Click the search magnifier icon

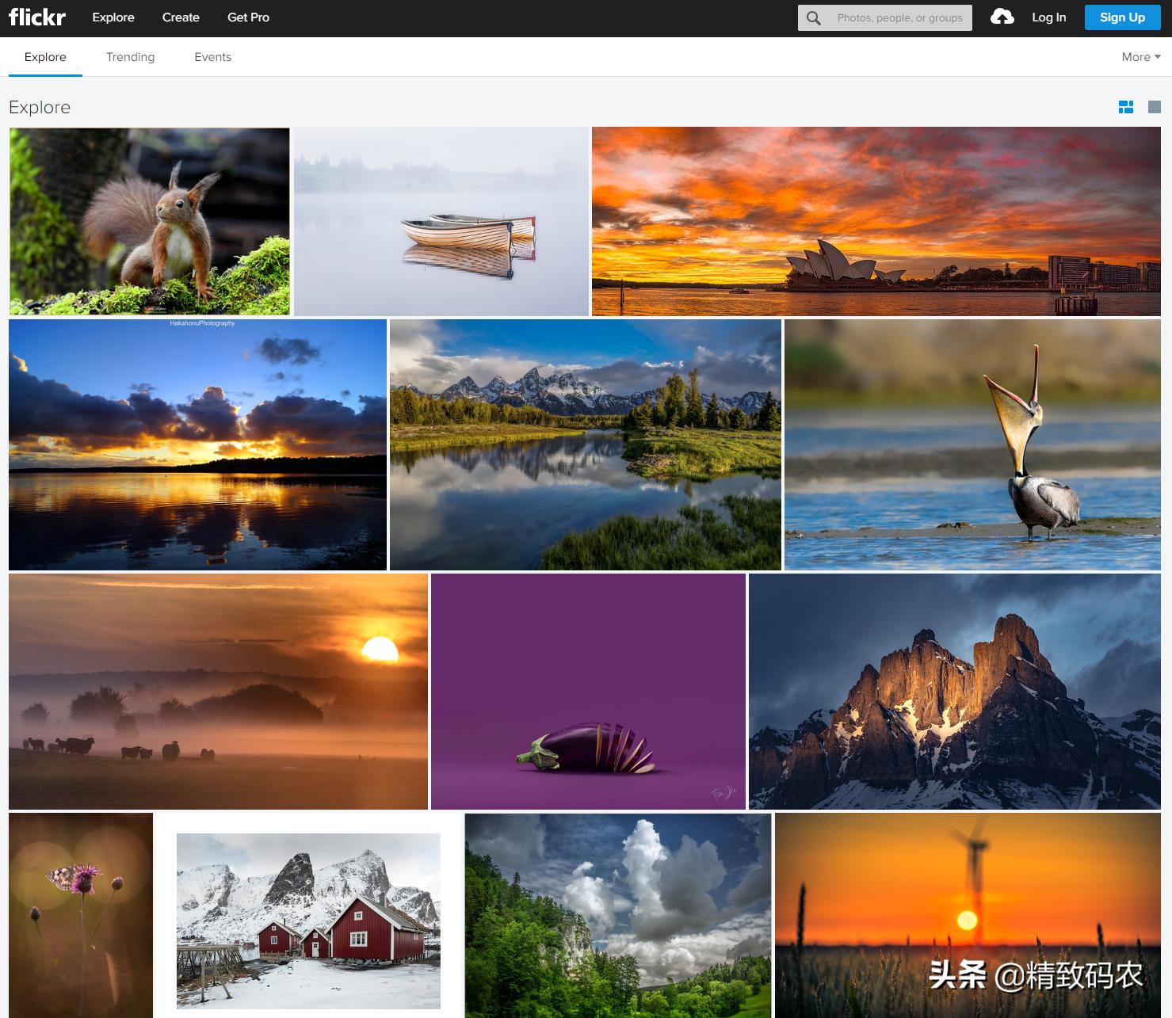click(813, 17)
